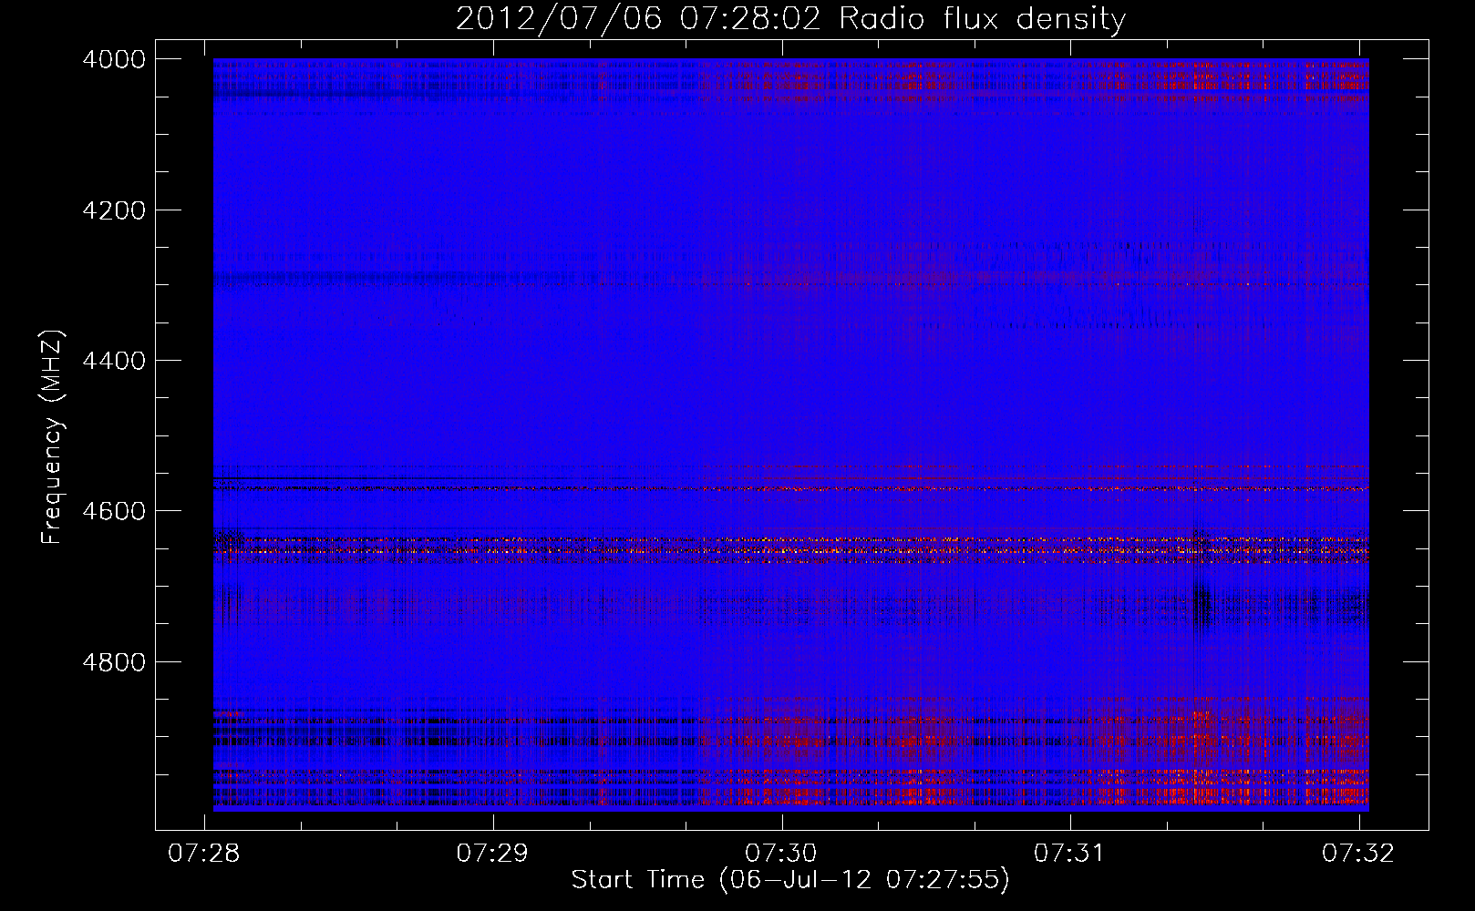Click the 07:32 time tick label

tap(1358, 853)
